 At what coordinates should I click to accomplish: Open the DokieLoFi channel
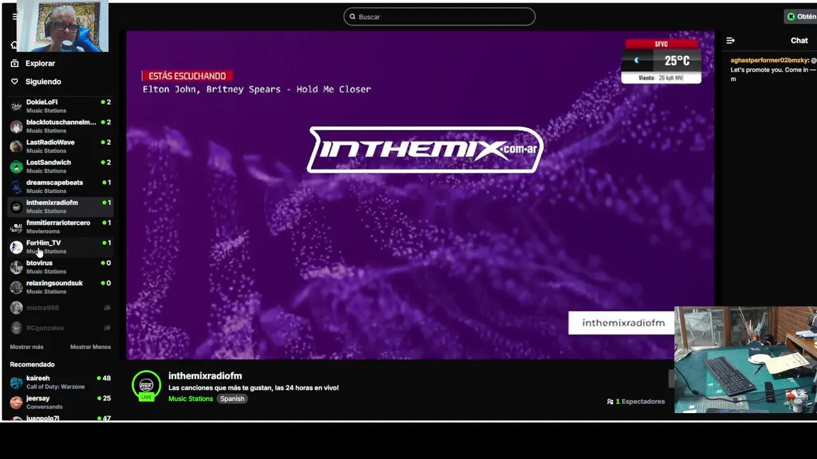61,106
